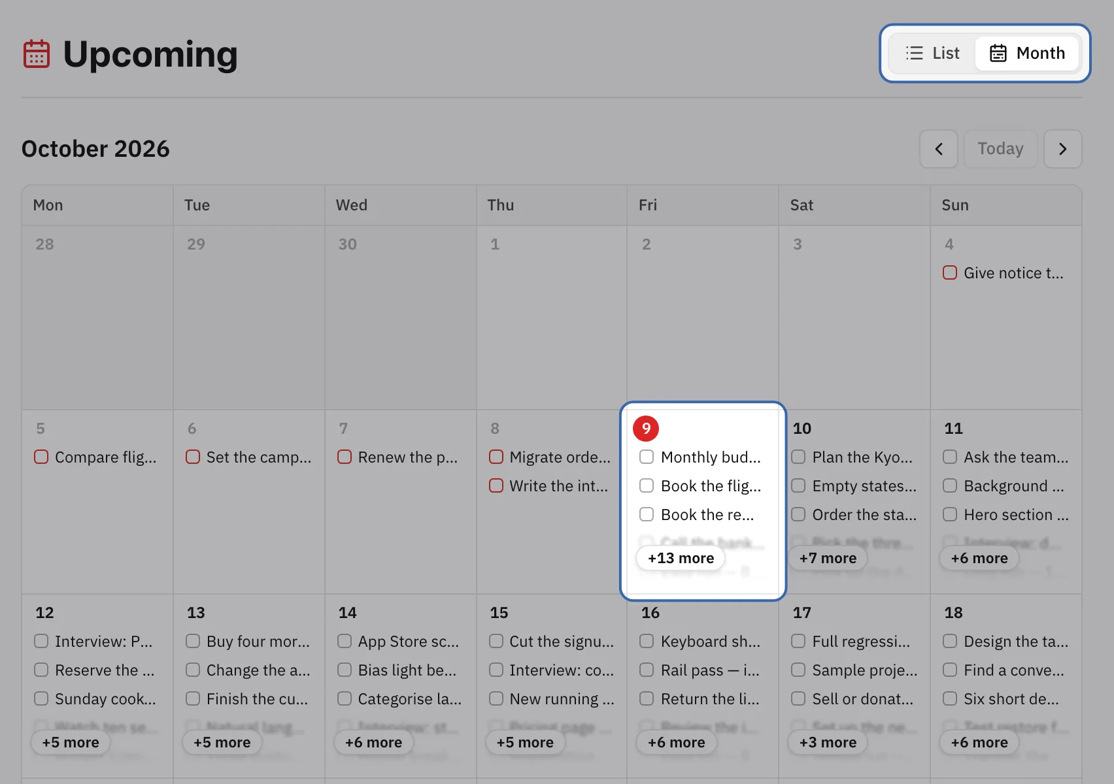The width and height of the screenshot is (1114, 784).
Task: Expand '+3 more' on October 17
Action: click(x=828, y=742)
